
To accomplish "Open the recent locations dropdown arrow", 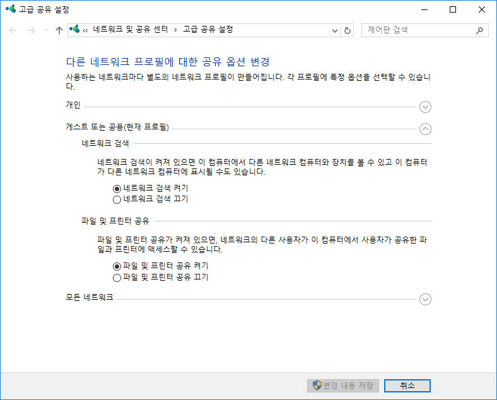I will point(45,30).
